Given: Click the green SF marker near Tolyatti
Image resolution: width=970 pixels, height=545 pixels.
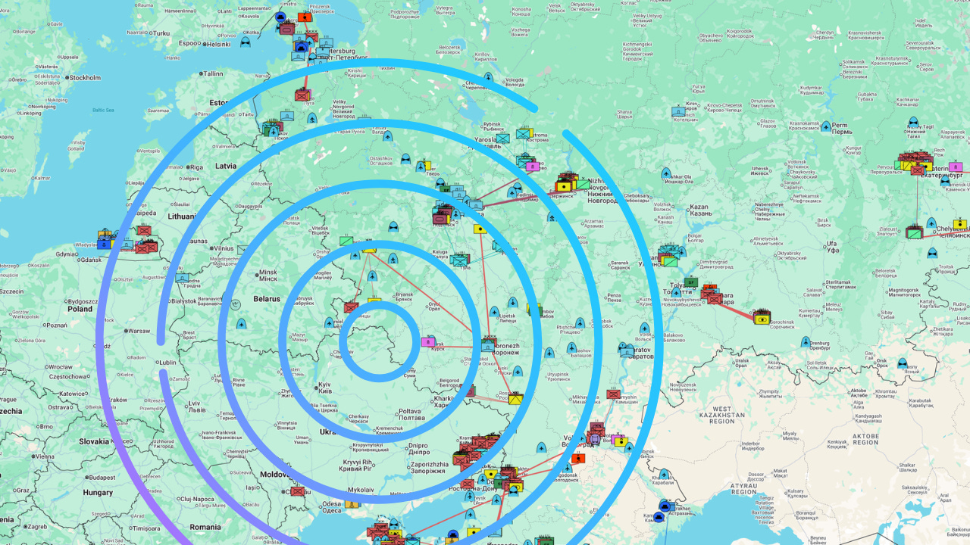Looking at the screenshot, I should point(690,282).
